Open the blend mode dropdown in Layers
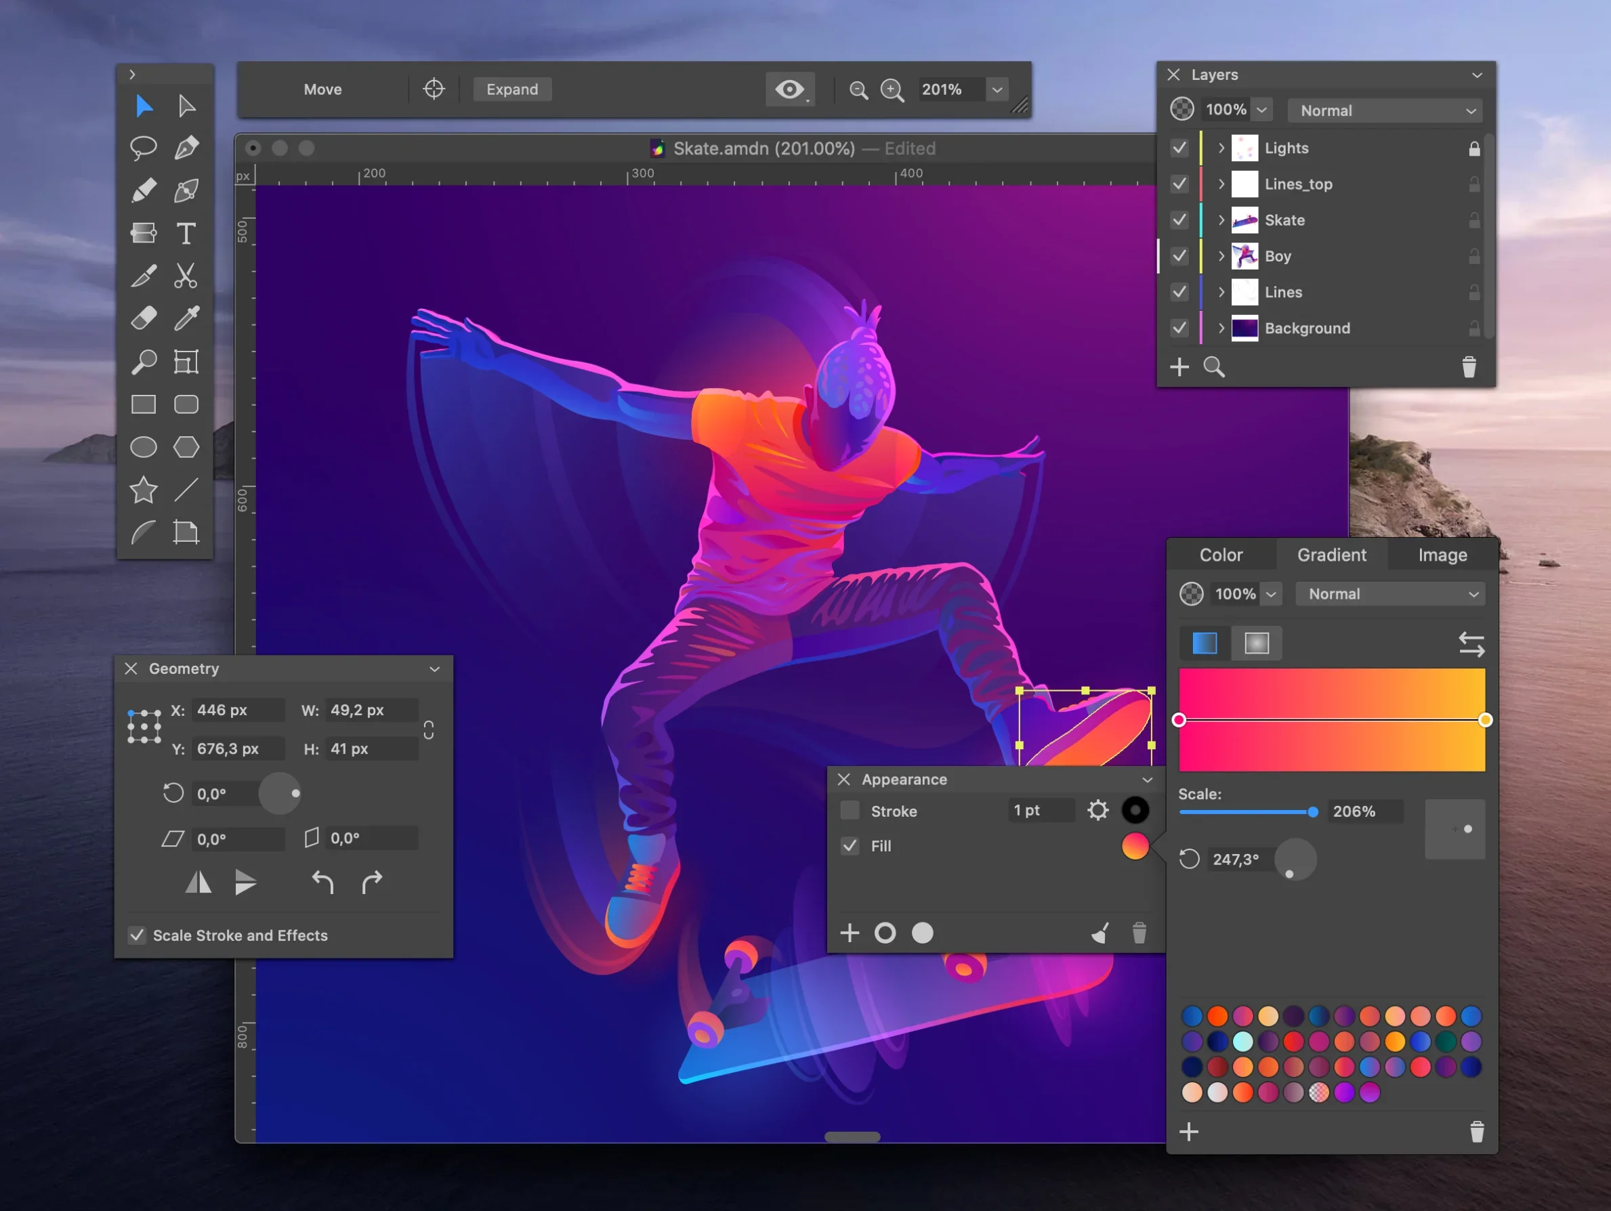 (1383, 110)
